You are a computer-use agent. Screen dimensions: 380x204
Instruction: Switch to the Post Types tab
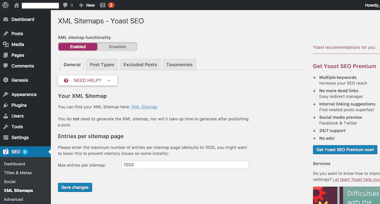(102, 65)
